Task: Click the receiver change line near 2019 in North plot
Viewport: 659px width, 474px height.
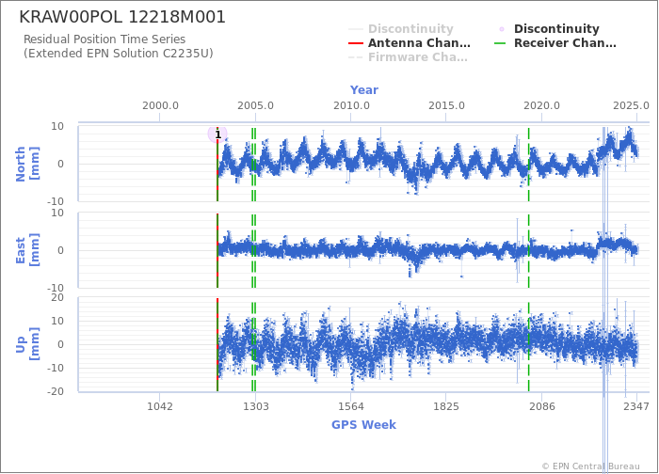Action: click(529, 164)
